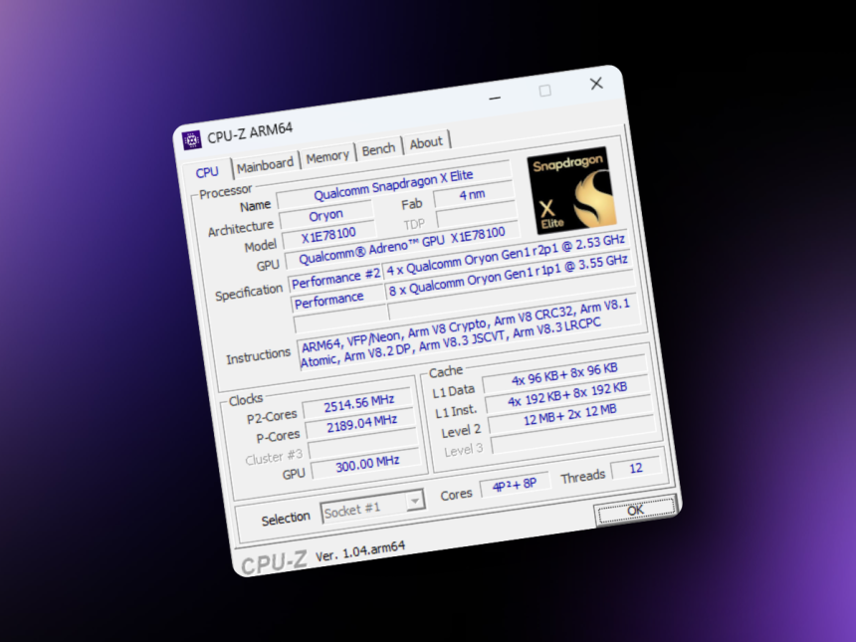Click the Performance #2 specification label
Image resolution: width=856 pixels, height=642 pixels.
point(335,280)
